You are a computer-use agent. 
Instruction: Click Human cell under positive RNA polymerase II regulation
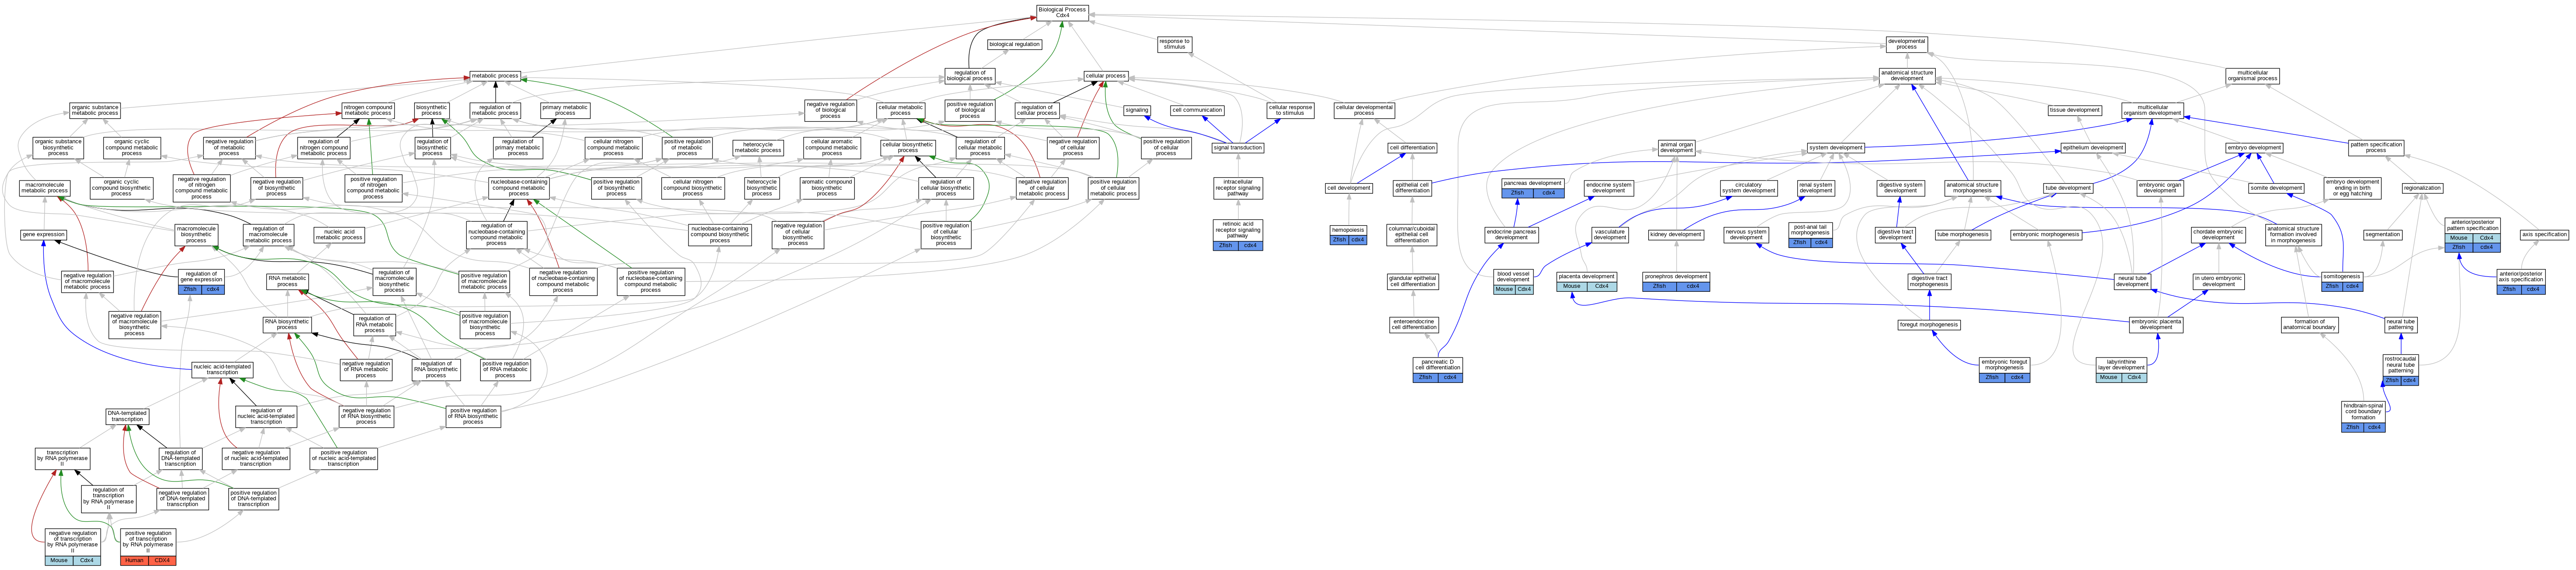(x=134, y=560)
